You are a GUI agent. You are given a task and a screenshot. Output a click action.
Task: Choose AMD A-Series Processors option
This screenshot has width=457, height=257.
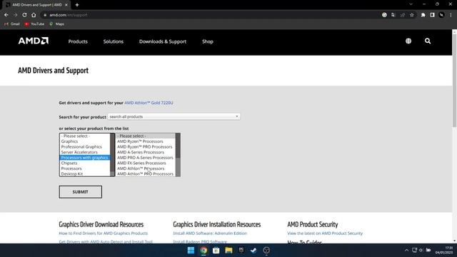point(146,152)
